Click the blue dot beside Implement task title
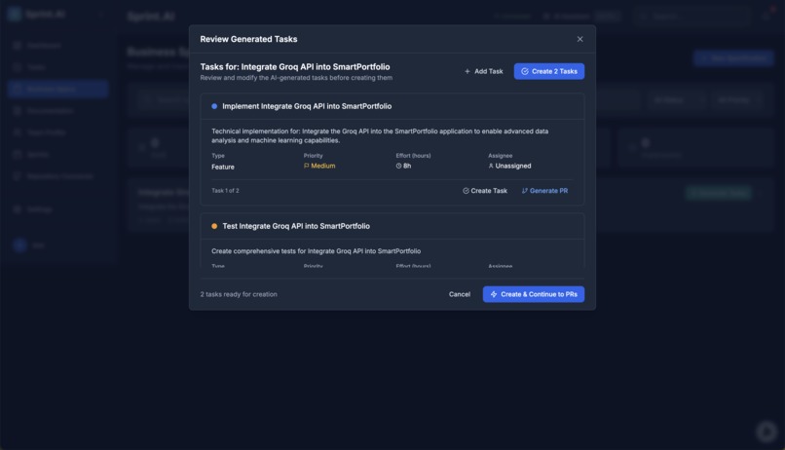The height and width of the screenshot is (450, 785). tap(214, 106)
